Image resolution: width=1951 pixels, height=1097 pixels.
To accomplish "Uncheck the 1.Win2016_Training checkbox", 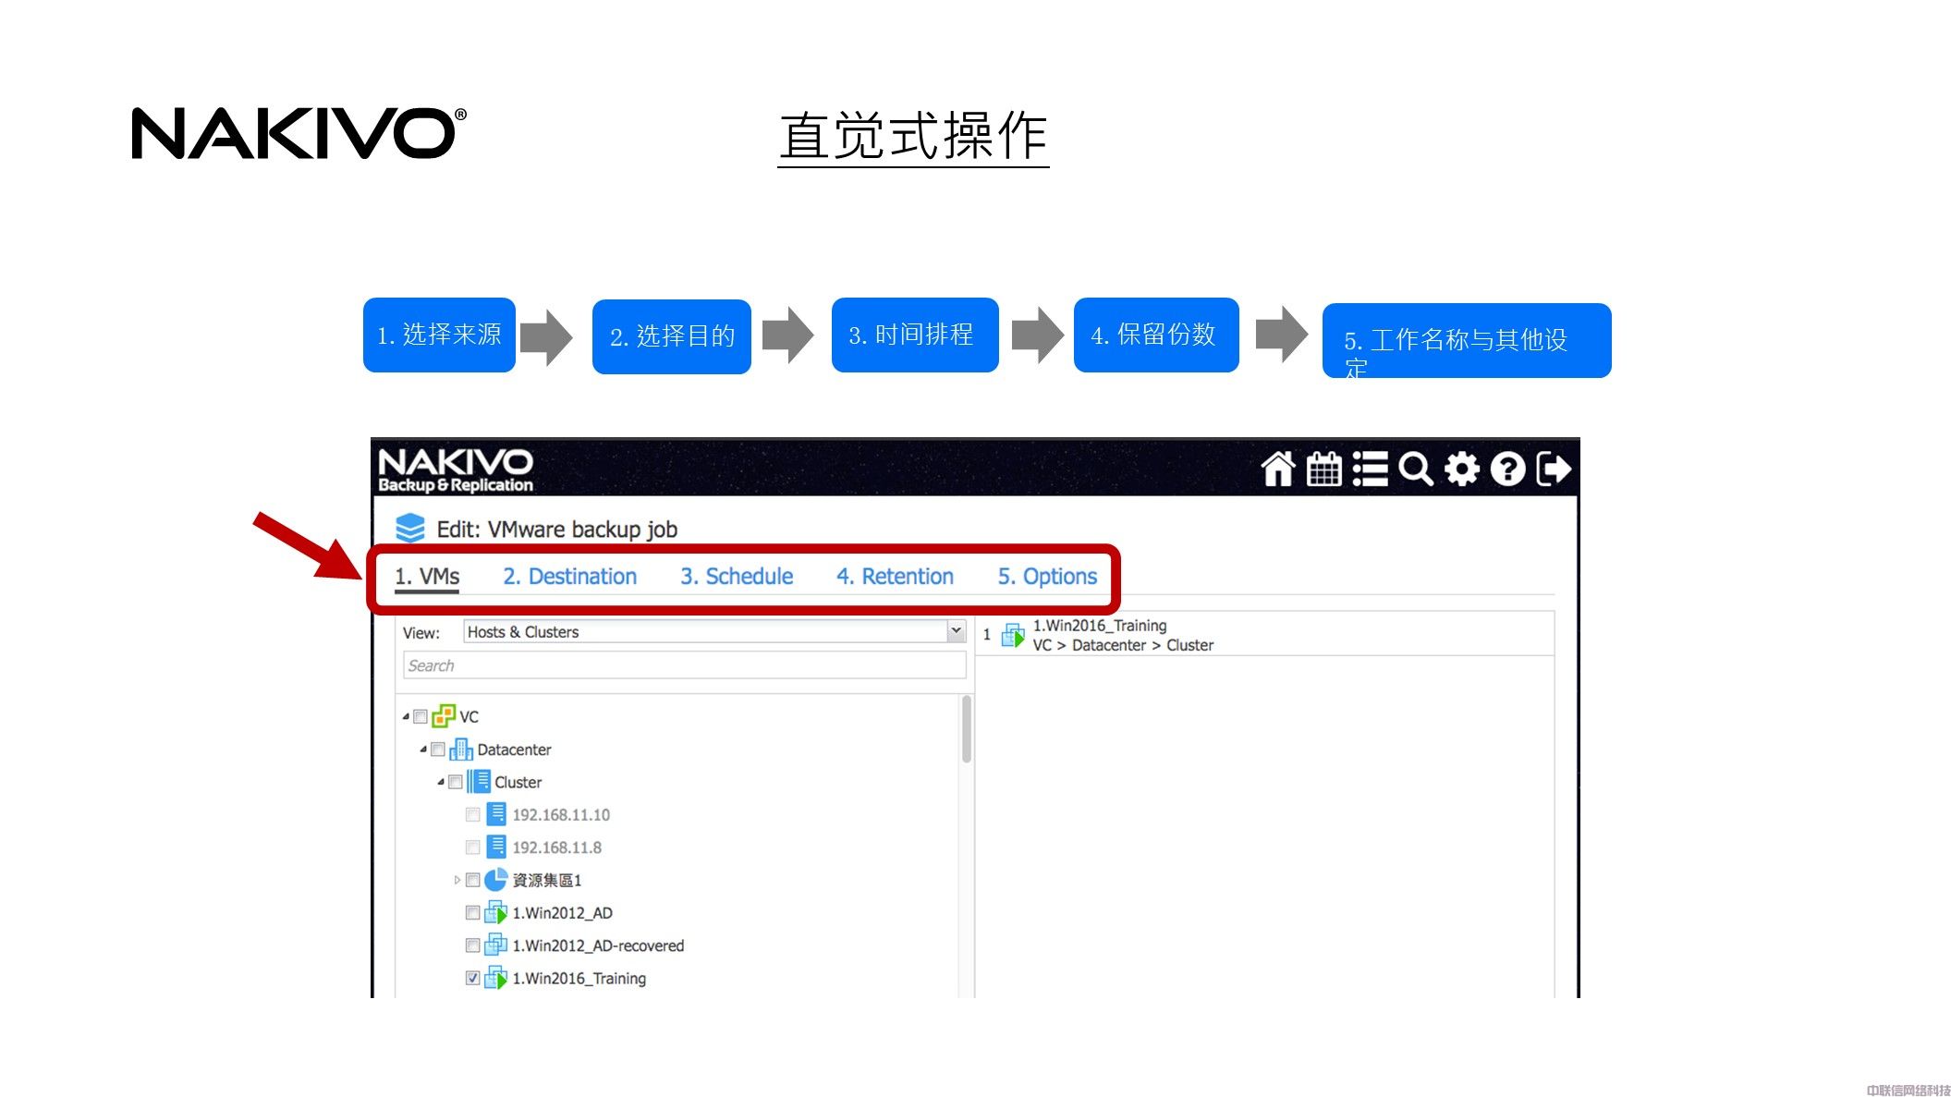I will tap(472, 978).
